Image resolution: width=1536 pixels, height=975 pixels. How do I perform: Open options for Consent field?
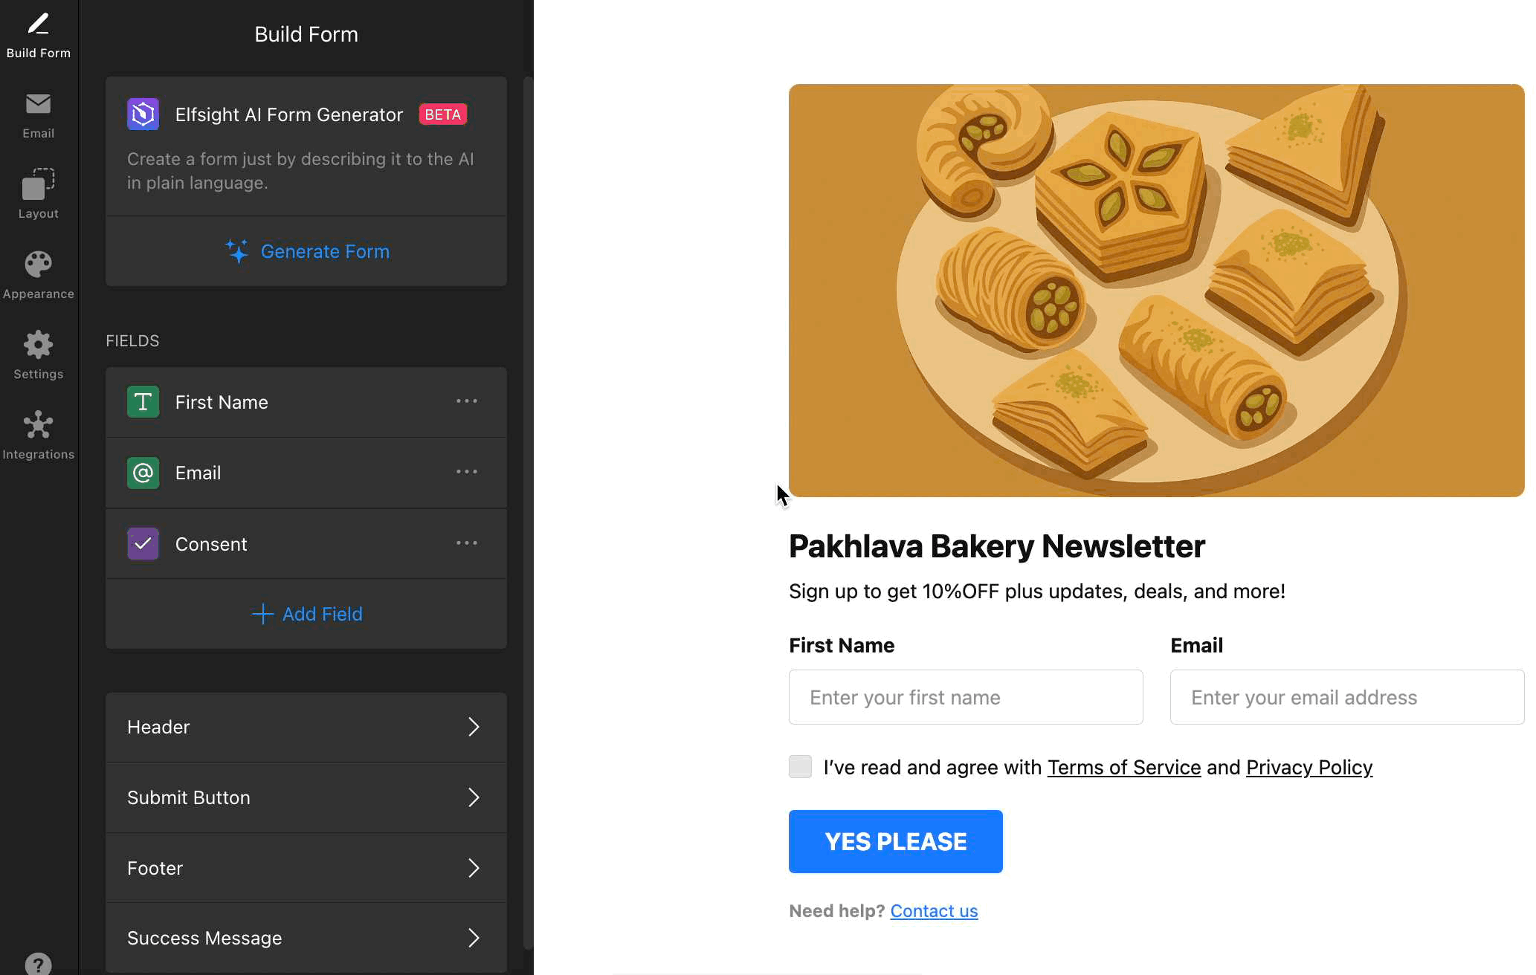click(466, 543)
